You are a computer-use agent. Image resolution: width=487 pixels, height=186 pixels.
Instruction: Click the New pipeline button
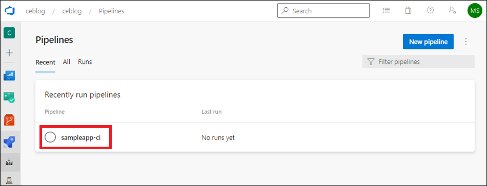coord(428,41)
